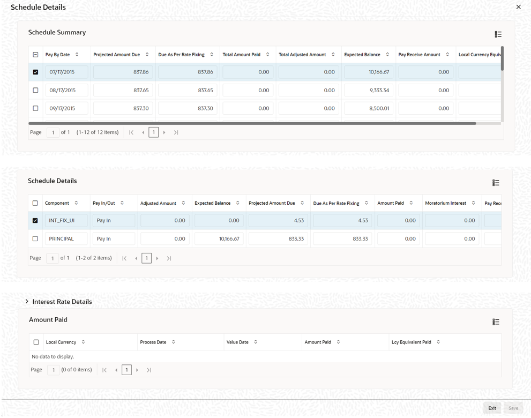Viewport: 531px width, 418px height.
Task: Sort Schedule Details by Component
Action: coord(76,203)
